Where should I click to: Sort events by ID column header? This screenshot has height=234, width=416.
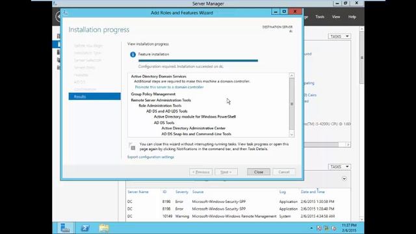(164, 192)
